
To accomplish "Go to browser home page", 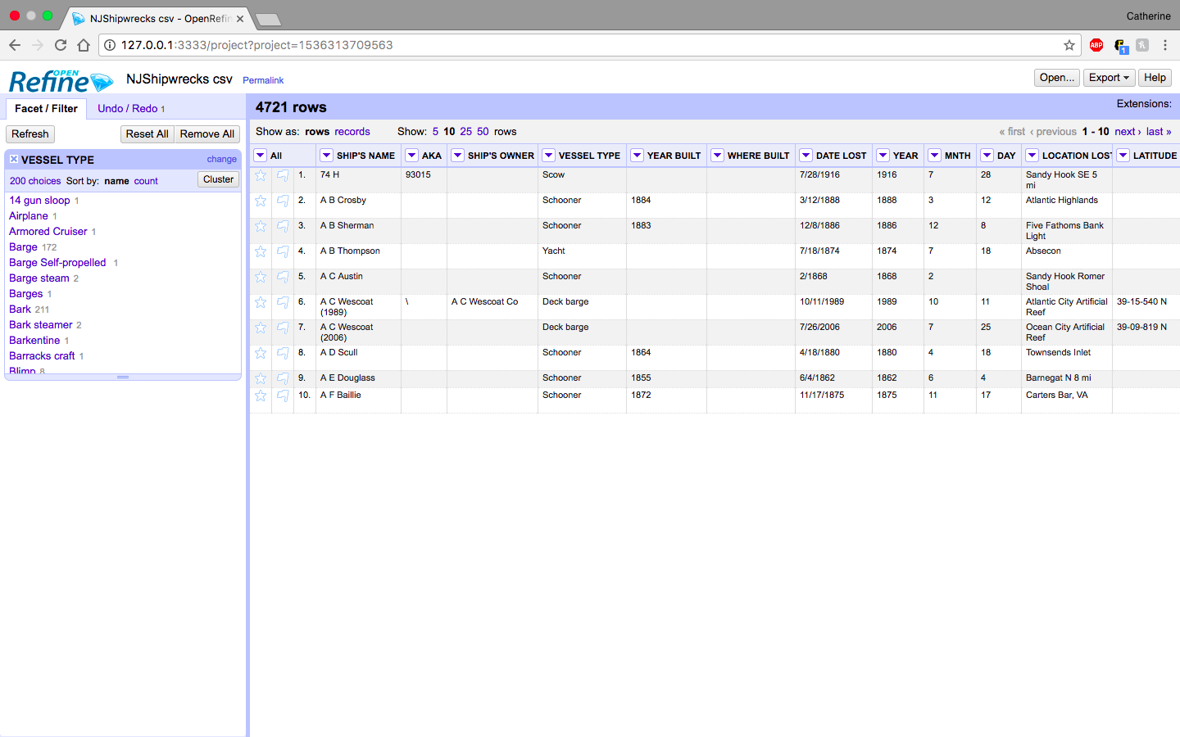I will click(84, 45).
